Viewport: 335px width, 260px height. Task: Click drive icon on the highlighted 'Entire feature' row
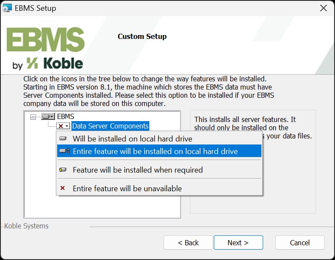pos(64,151)
